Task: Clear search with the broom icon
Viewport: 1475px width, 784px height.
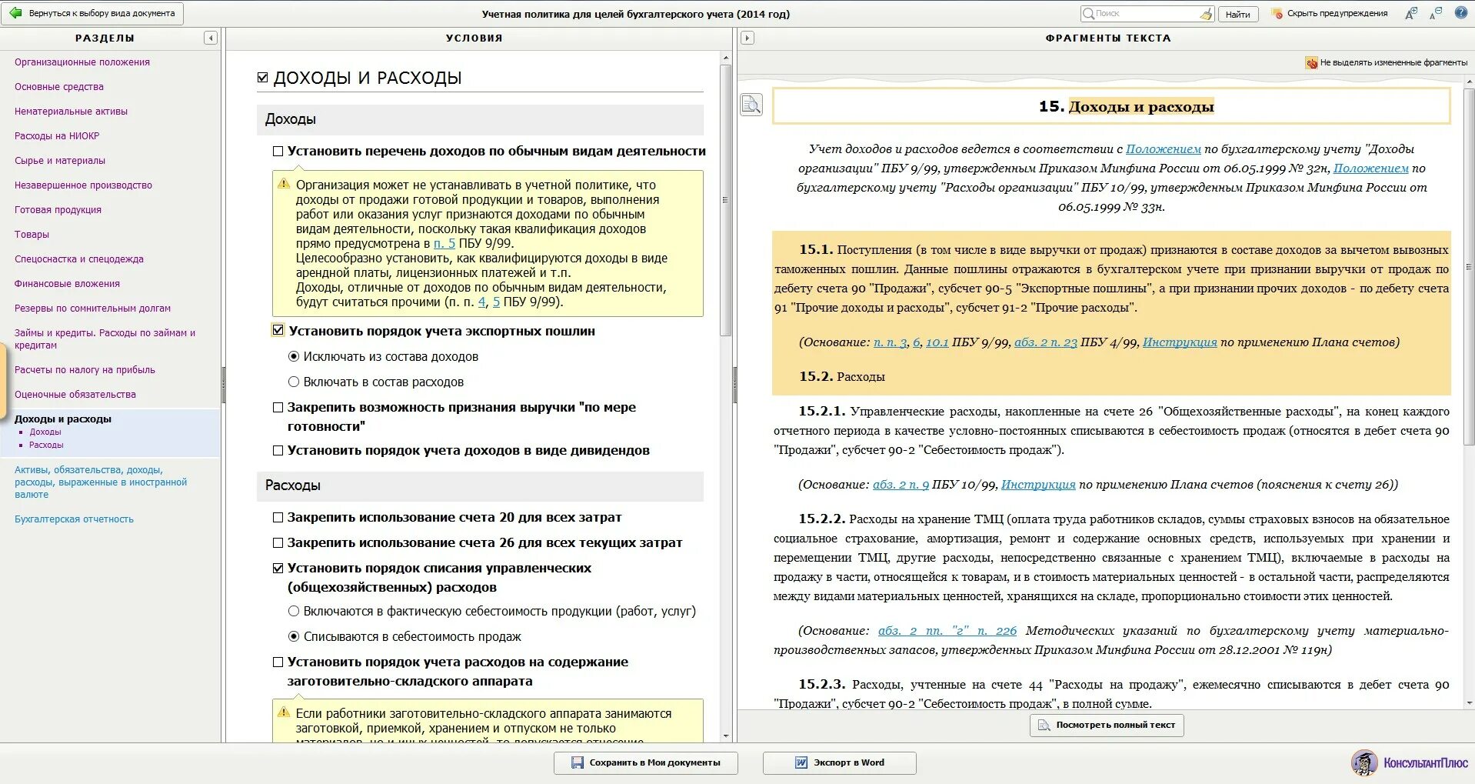Action: [x=1205, y=14]
